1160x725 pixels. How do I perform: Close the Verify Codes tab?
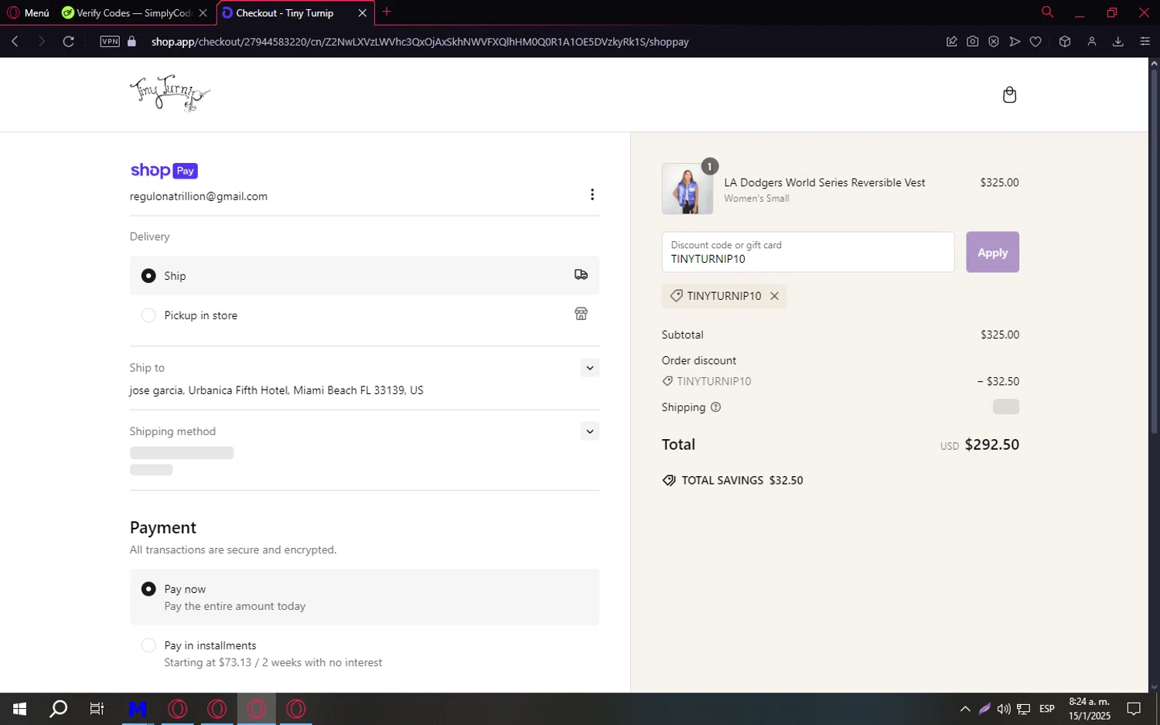coord(203,13)
